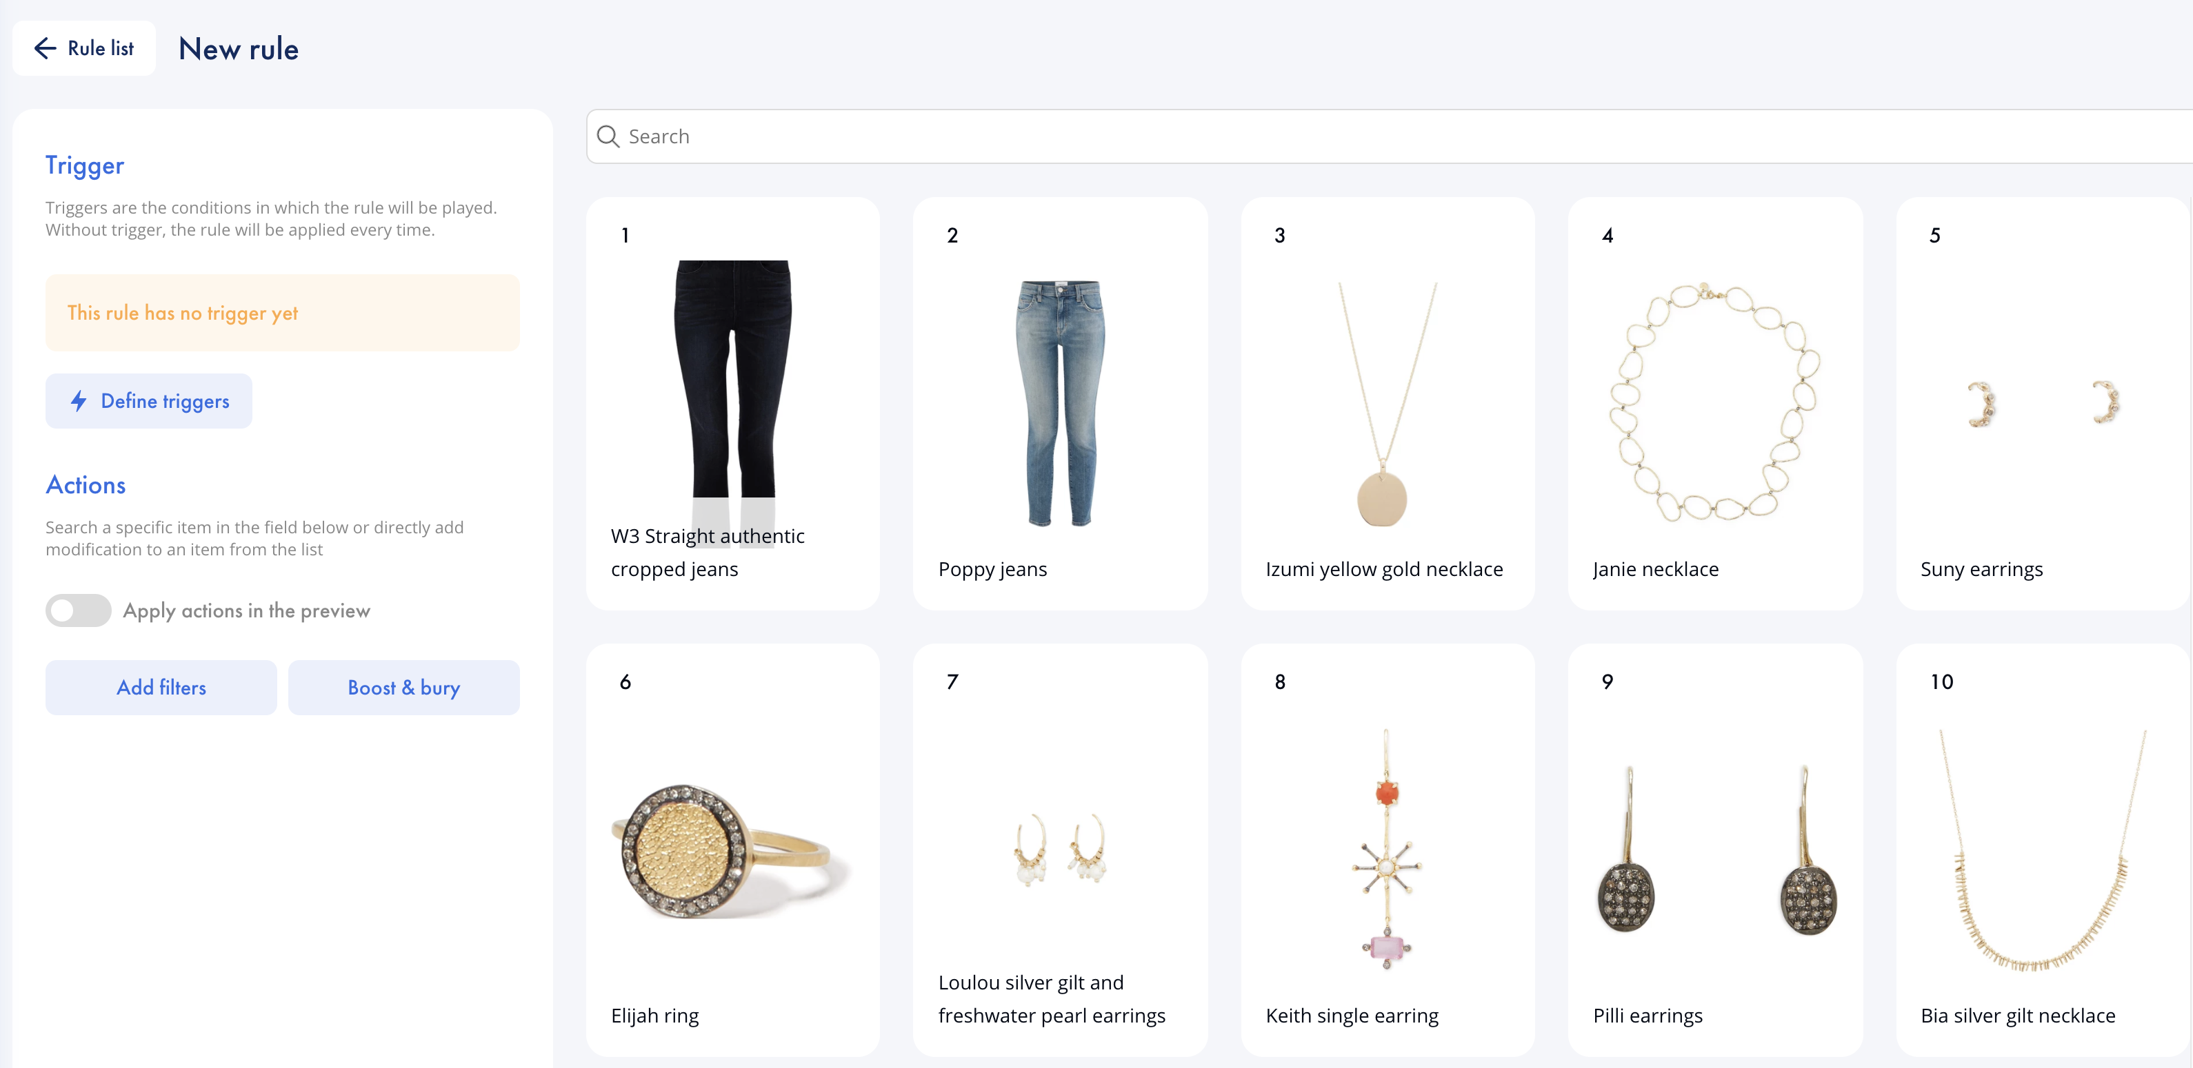This screenshot has width=2193, height=1068.
Task: Click the 'W3 Straight authentic cropped jeans' name
Action: tap(708, 553)
